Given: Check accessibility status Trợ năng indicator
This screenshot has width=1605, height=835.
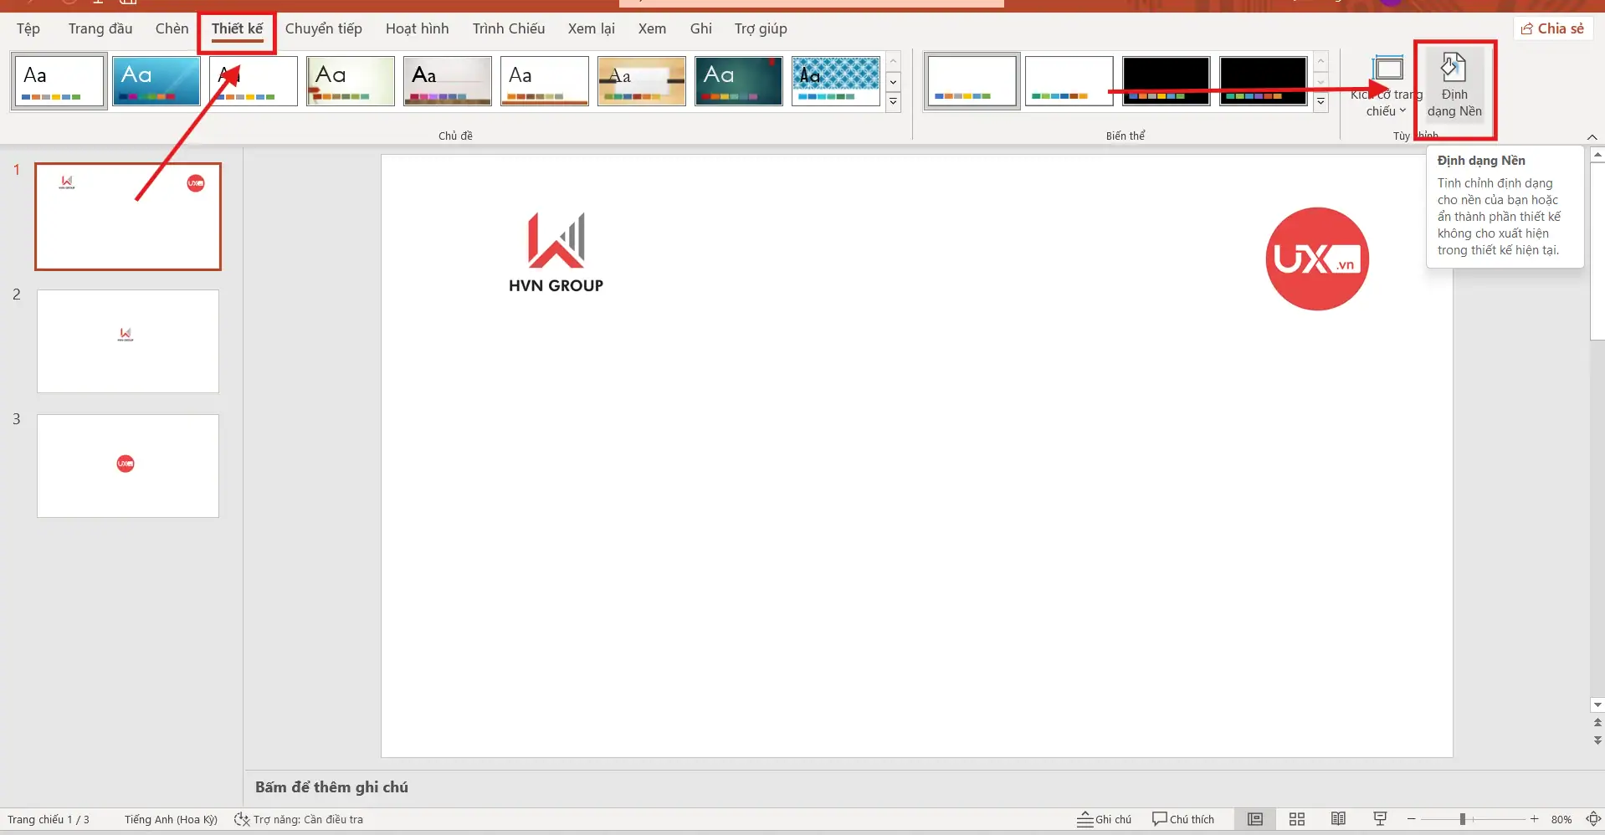Looking at the screenshot, I should (x=299, y=819).
